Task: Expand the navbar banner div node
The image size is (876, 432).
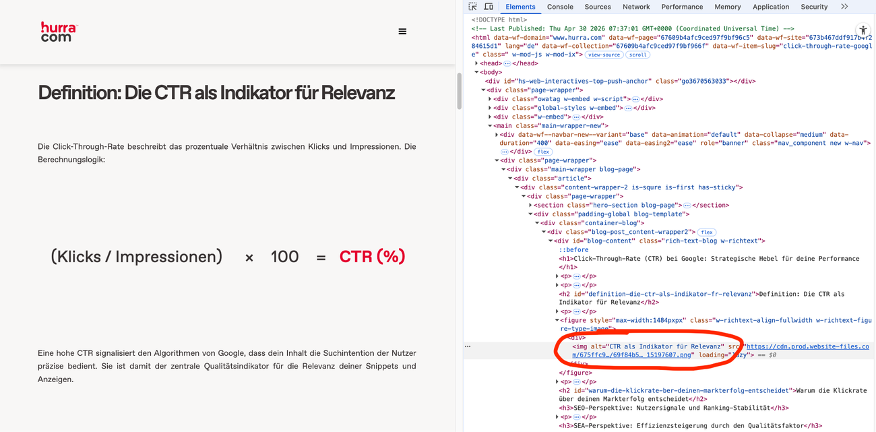Action: coord(497,134)
